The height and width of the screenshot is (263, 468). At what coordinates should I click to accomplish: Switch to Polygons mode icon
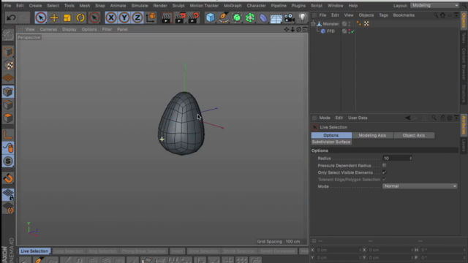(x=8, y=118)
